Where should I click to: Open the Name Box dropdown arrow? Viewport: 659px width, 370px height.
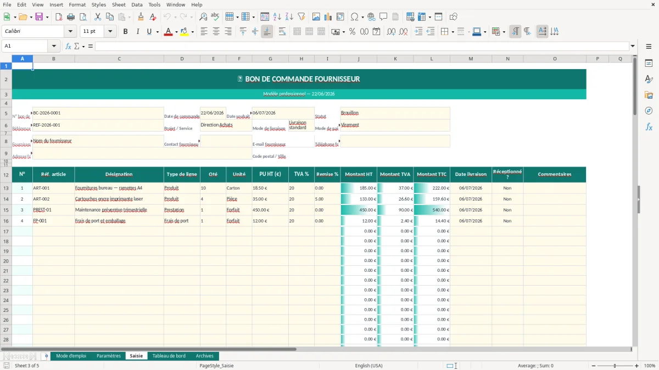click(54, 46)
